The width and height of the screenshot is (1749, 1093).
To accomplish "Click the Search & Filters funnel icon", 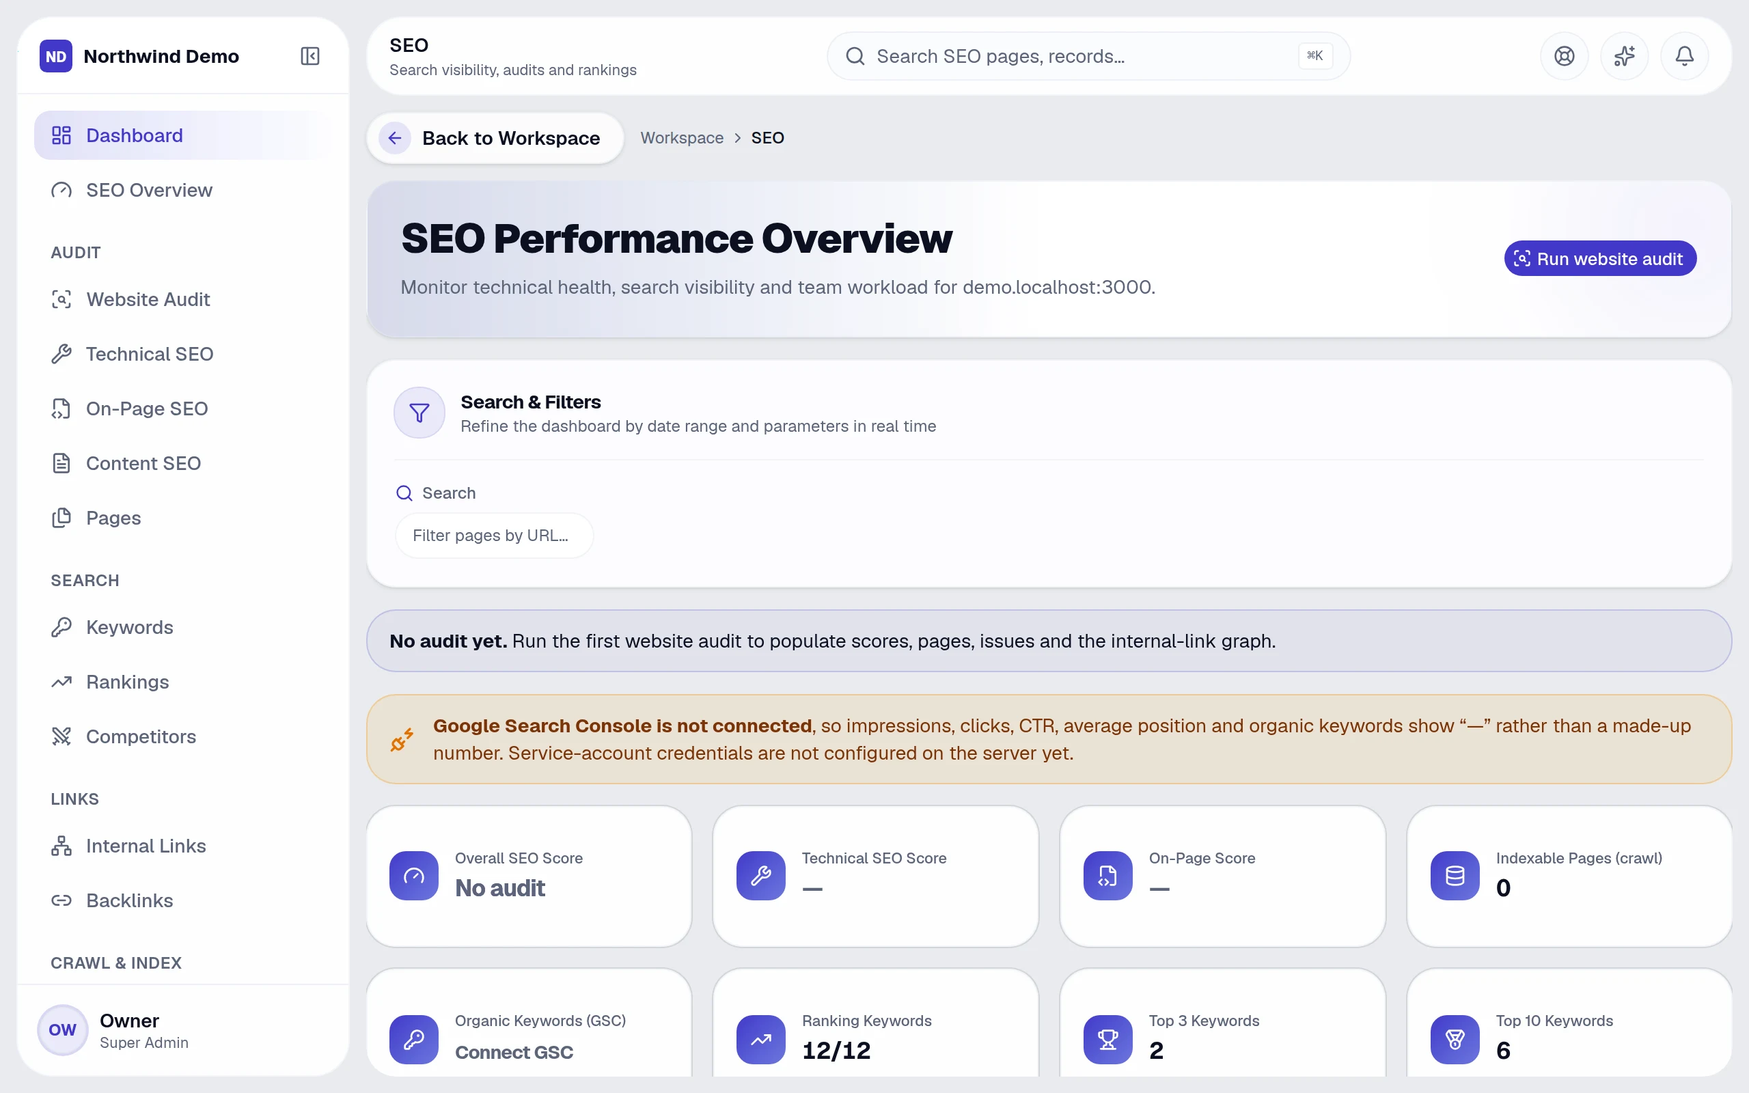I will pos(419,413).
